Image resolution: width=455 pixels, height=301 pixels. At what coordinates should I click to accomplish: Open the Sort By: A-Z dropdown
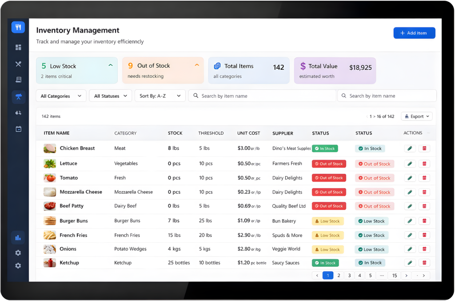tap(160, 96)
